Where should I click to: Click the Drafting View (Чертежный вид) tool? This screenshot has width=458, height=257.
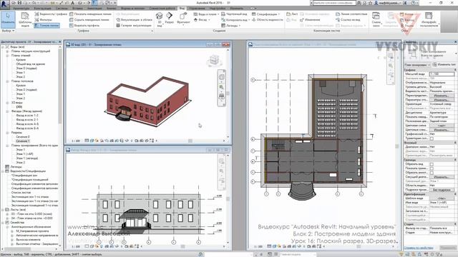234,14
